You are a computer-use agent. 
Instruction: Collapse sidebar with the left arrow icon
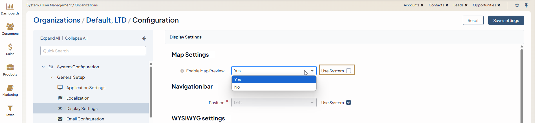click(144, 38)
